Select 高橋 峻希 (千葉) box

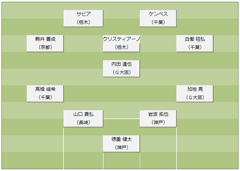click(45, 94)
